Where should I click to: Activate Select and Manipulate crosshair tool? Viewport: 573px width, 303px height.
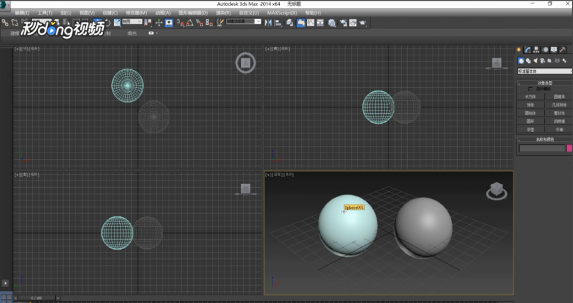(x=159, y=23)
